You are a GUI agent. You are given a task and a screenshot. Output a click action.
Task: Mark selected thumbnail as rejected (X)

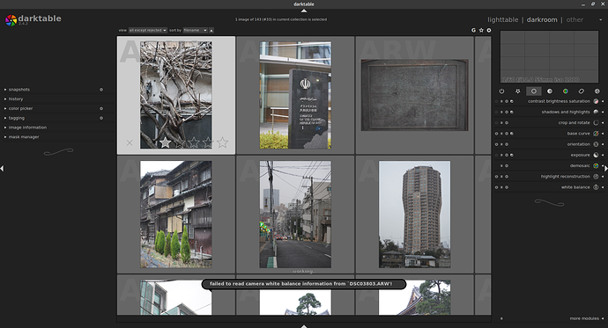coord(130,142)
